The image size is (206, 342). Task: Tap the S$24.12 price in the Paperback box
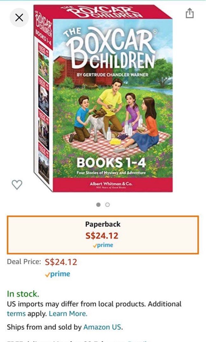pyautogui.click(x=102, y=236)
